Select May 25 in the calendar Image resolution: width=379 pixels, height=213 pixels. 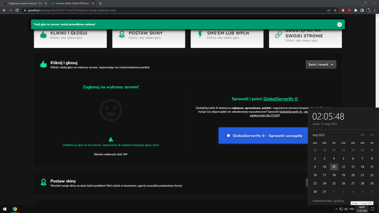(x=334, y=183)
